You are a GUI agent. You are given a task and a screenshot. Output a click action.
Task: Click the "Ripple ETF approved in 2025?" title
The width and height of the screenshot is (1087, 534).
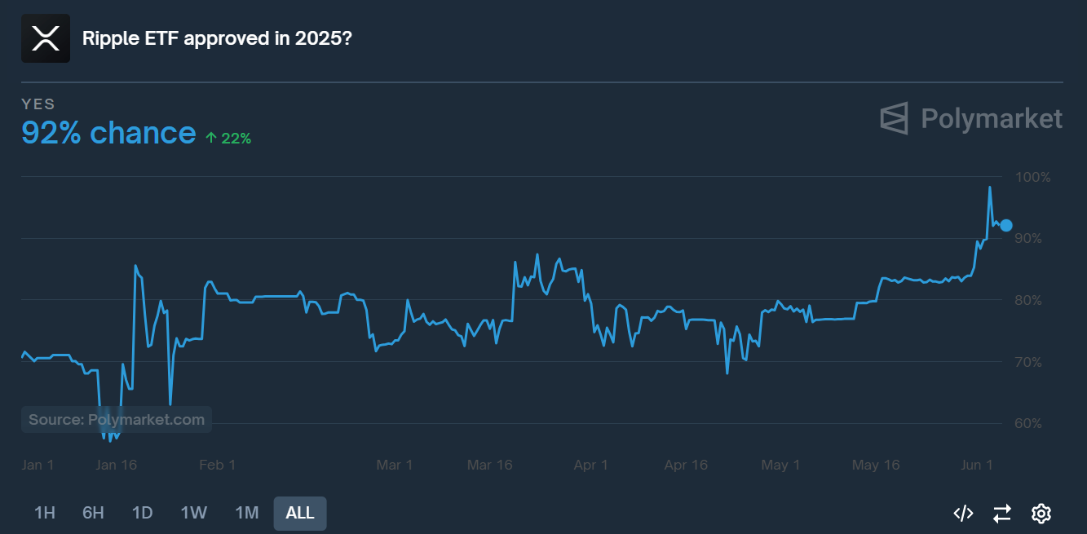coord(217,38)
